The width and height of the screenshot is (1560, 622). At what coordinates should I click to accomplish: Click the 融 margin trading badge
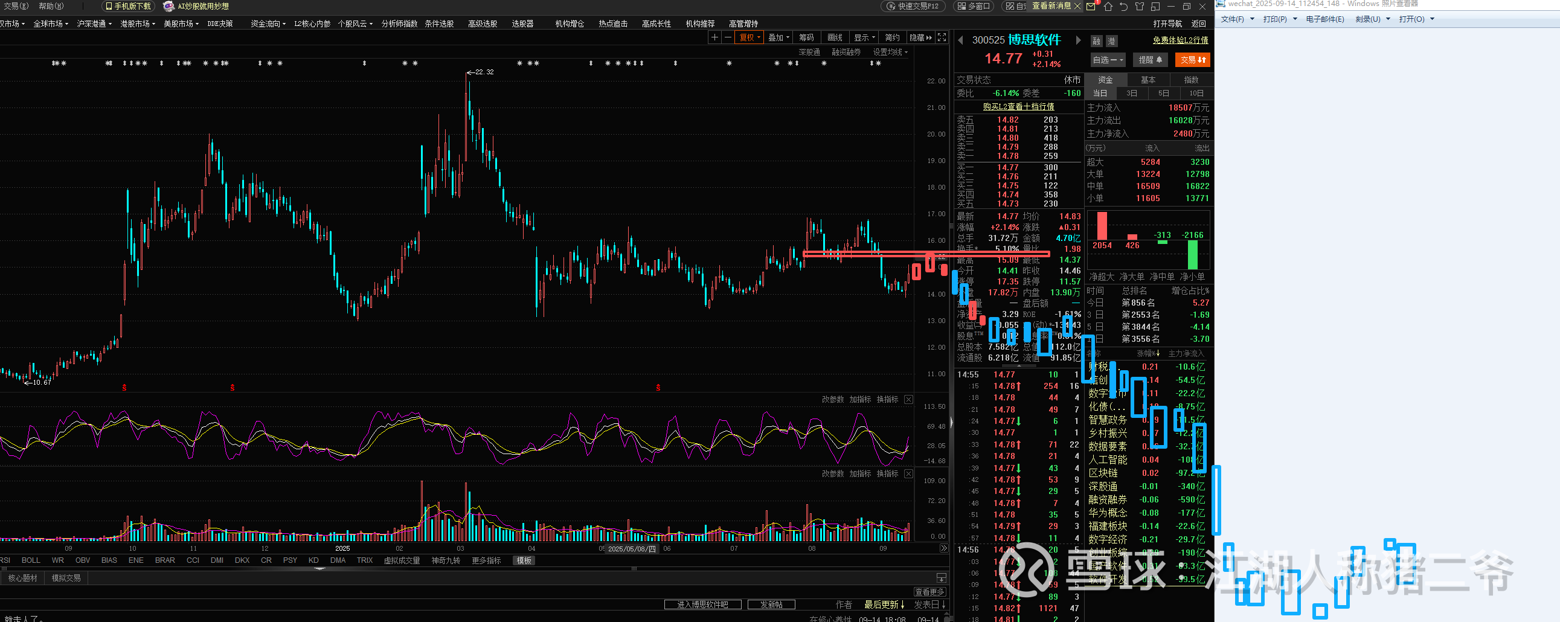click(1097, 41)
